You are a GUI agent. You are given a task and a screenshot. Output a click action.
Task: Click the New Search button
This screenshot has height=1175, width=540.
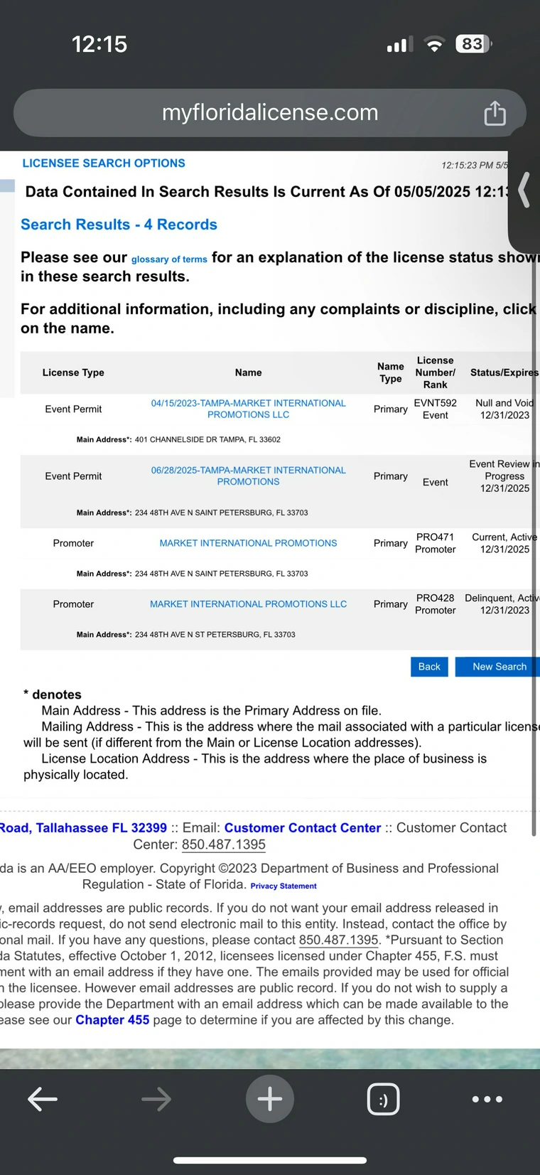pyautogui.click(x=499, y=667)
